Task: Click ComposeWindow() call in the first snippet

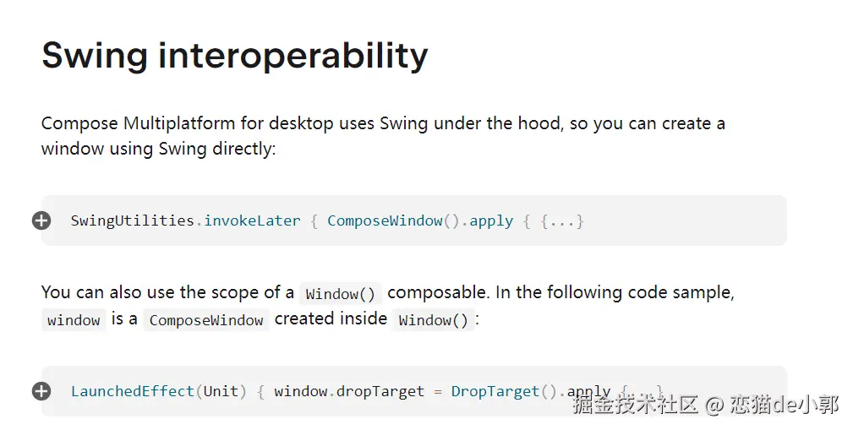Action: [x=393, y=220]
